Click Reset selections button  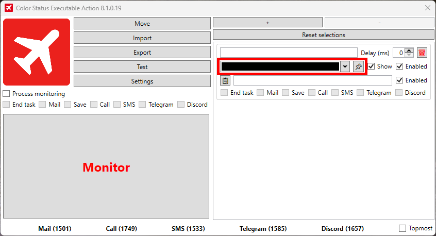pos(323,35)
